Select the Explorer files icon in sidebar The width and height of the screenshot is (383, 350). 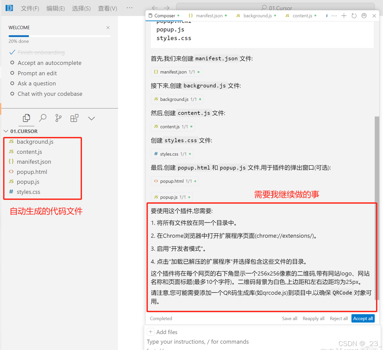coord(26,118)
